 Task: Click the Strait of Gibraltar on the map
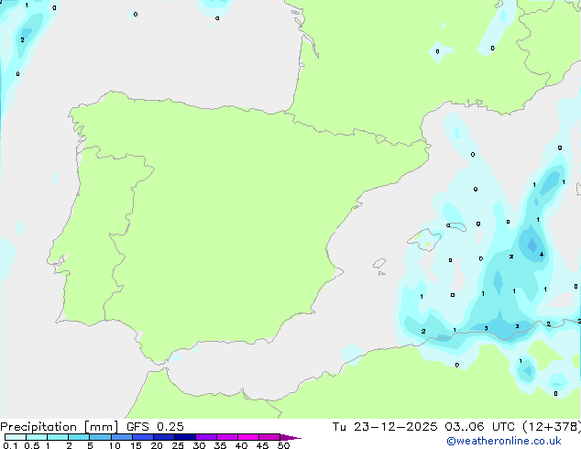pos(158,367)
